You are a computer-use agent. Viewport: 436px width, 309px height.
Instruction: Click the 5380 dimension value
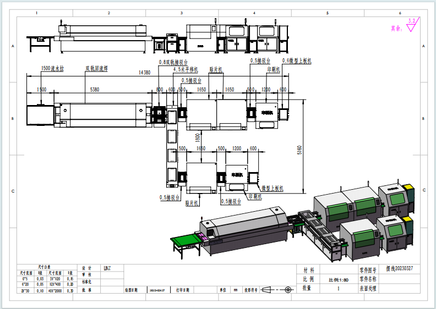(x=94, y=89)
